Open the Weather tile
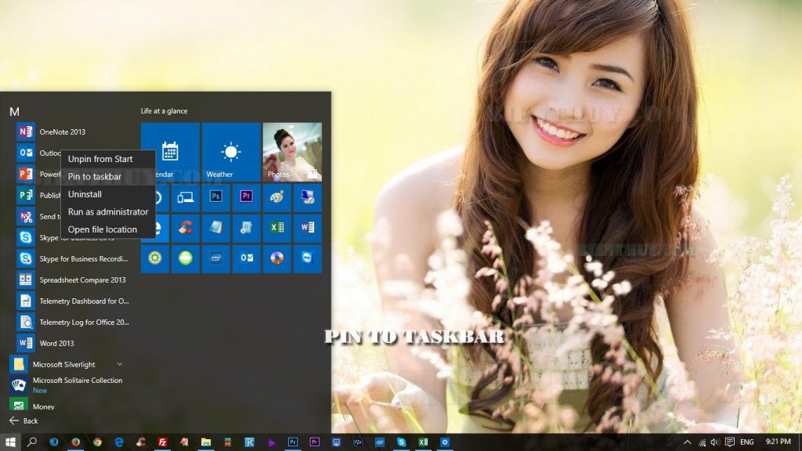This screenshot has height=451, width=802. pos(231,152)
